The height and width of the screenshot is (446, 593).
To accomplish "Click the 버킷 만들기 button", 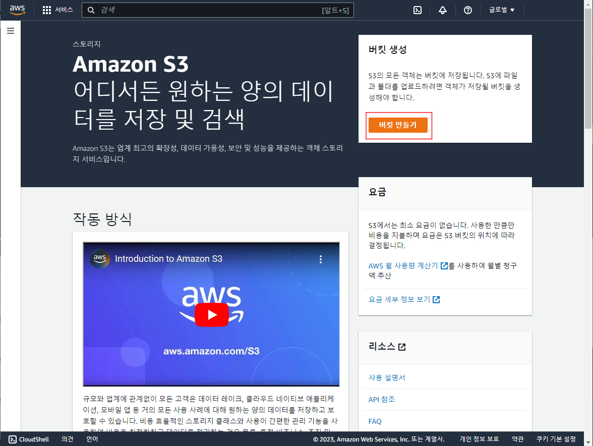I will tap(398, 125).
